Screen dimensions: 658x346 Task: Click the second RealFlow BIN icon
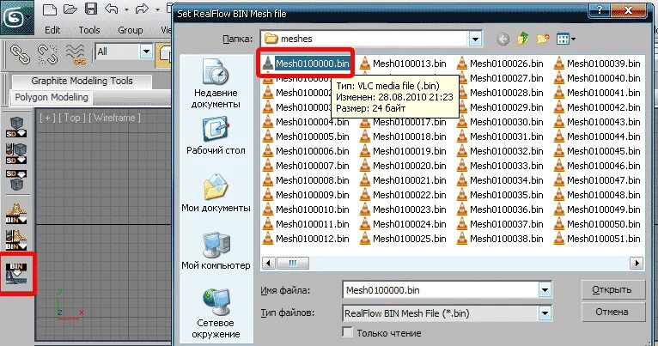[16, 240]
